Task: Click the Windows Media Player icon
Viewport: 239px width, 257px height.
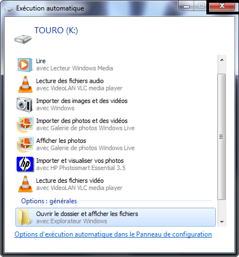Action: point(25,65)
